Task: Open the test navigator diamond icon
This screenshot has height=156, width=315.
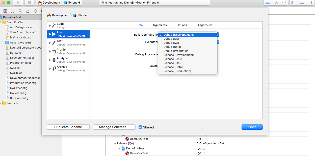Action: coord(35,11)
